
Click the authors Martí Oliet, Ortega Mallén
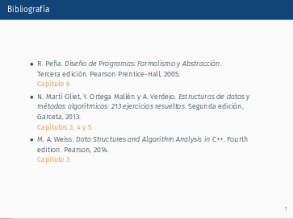tap(86, 97)
